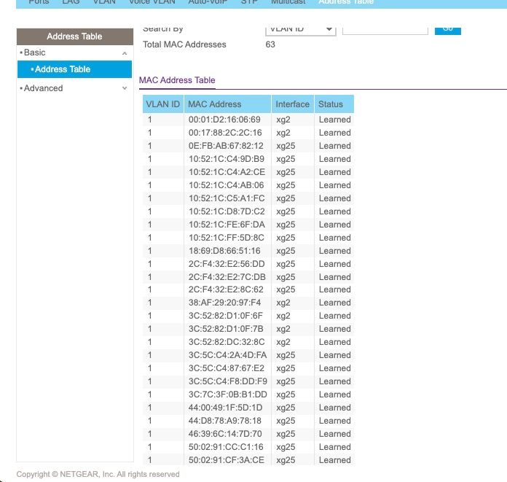Select MAC address 10:52:1C:C4:A2:CE
Image resolution: width=507 pixels, height=482 pixels.
click(227, 172)
